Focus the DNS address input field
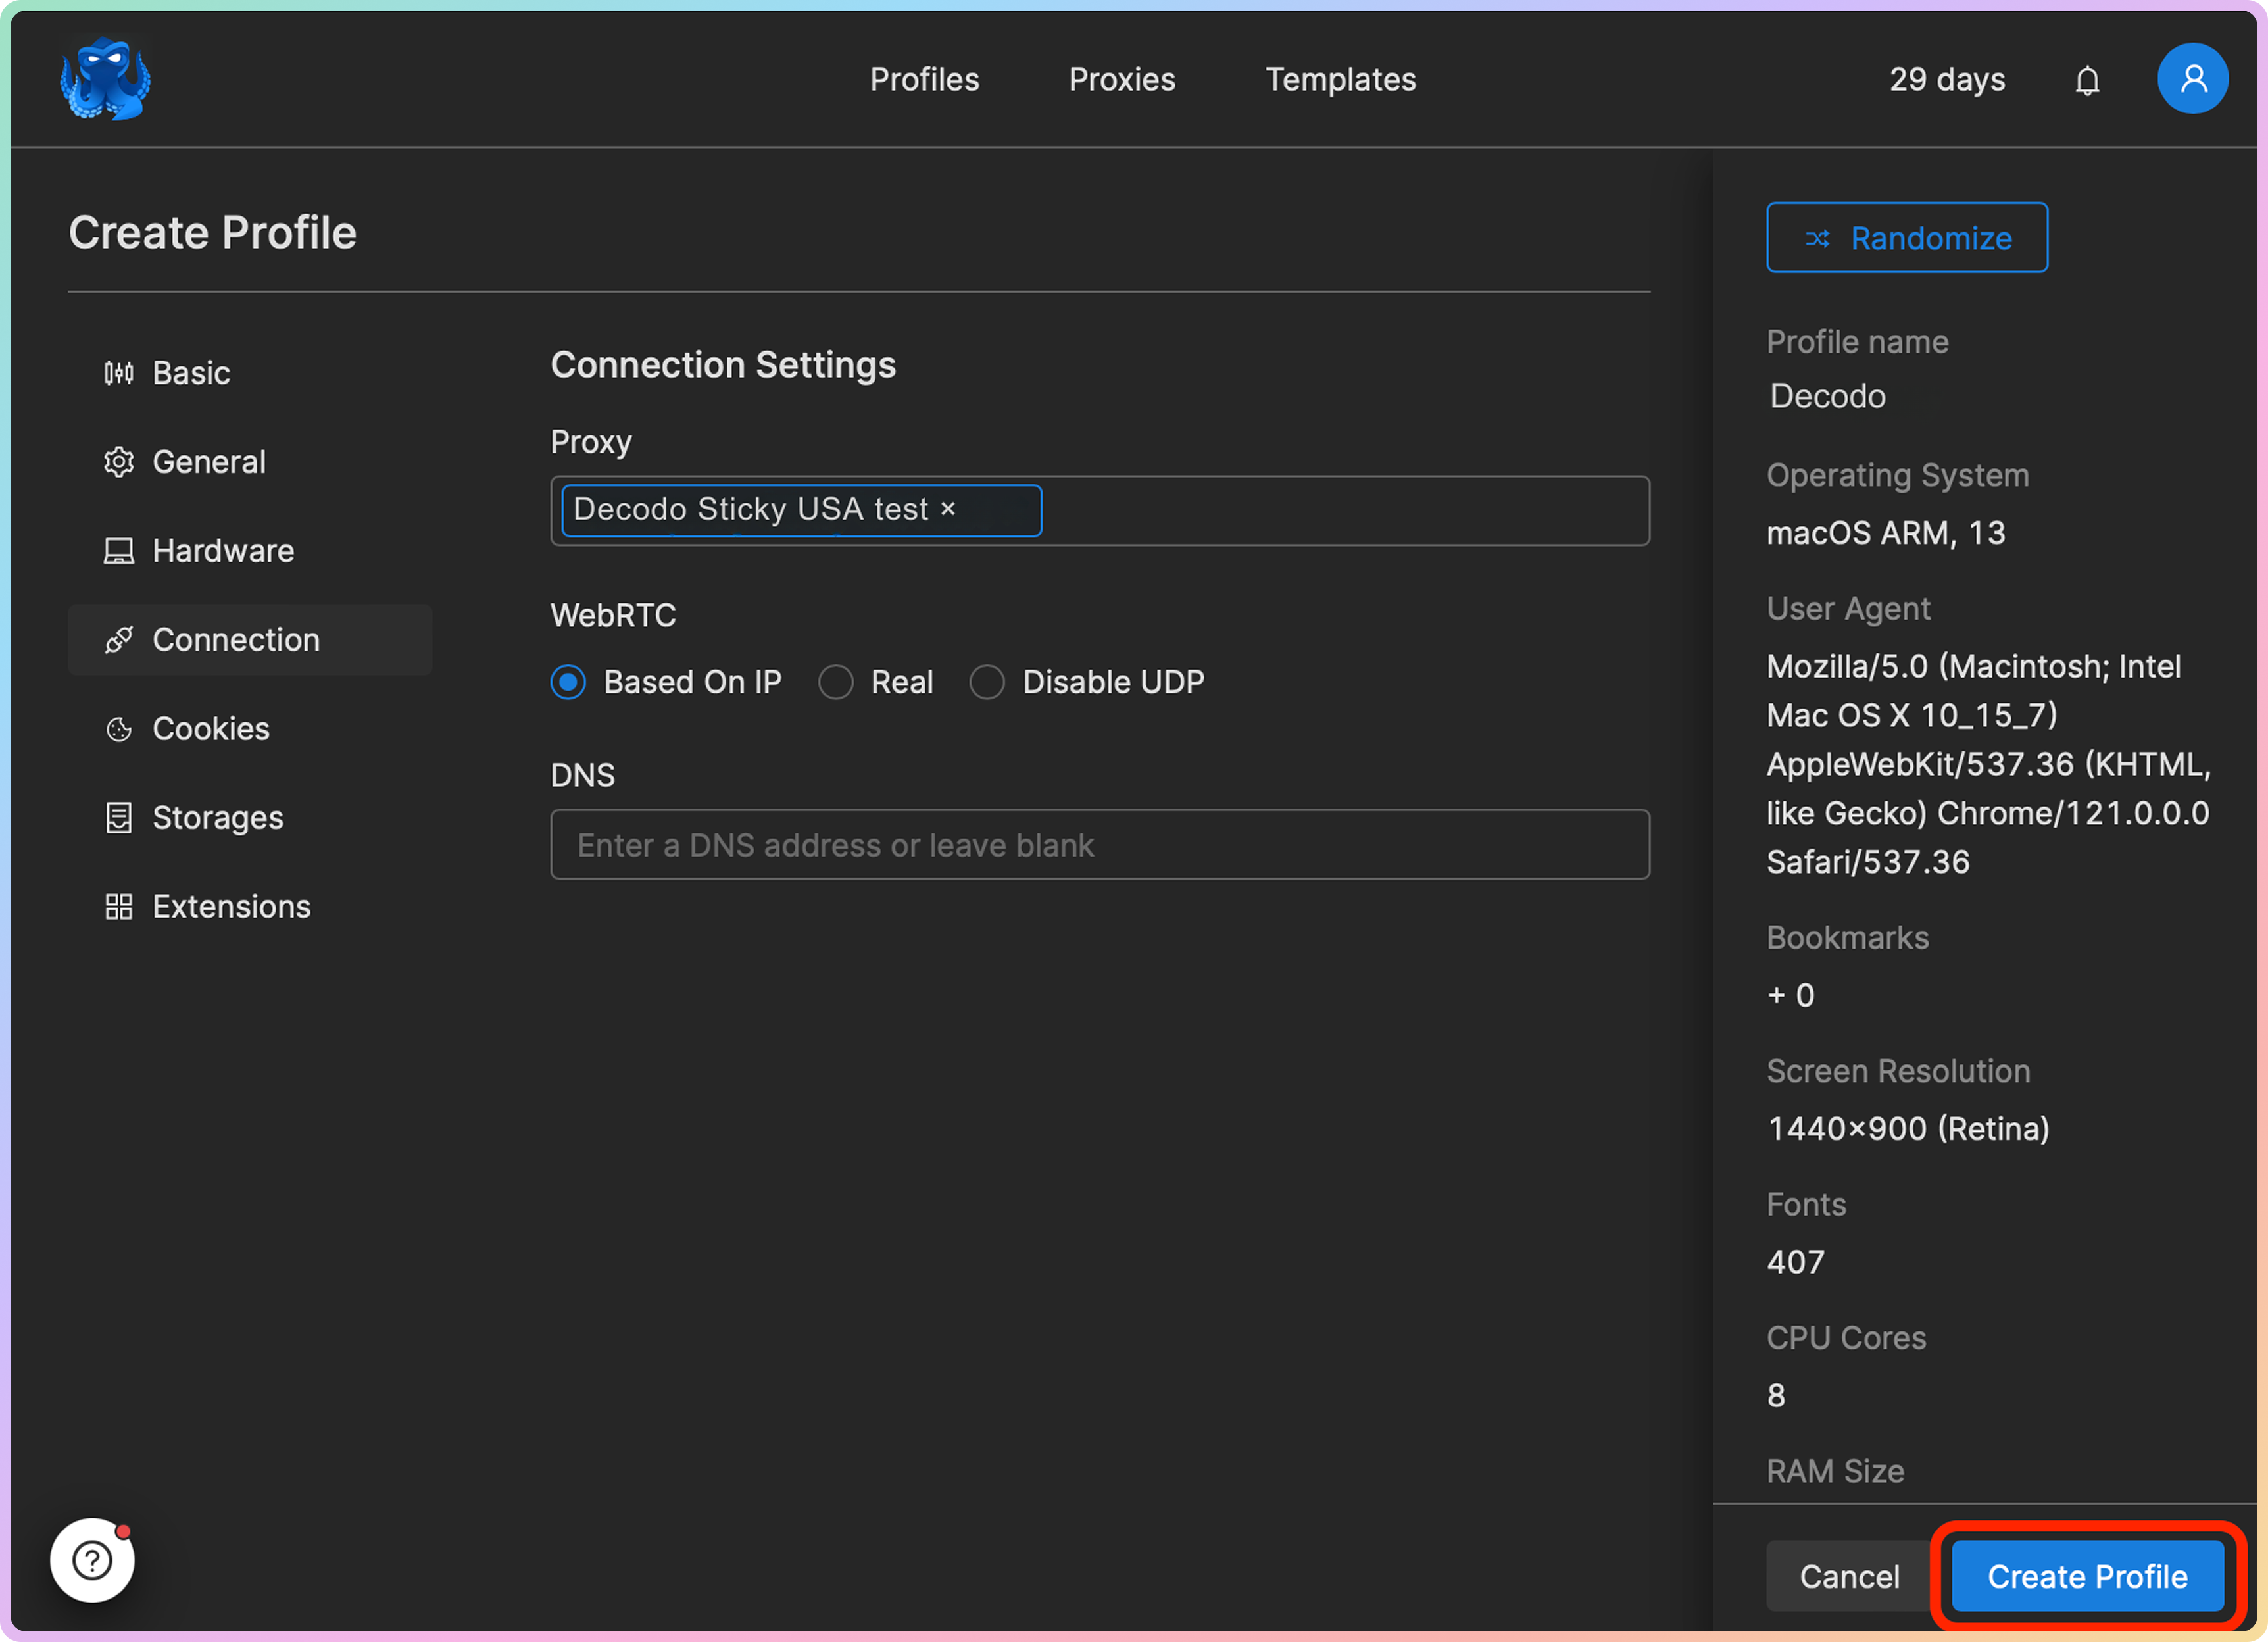2268x1642 pixels. tap(1099, 845)
